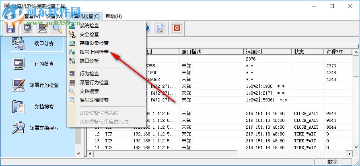Choose 行为检查 from the dropdown menu
Screen dimensions: 360x166
[x=107, y=74]
